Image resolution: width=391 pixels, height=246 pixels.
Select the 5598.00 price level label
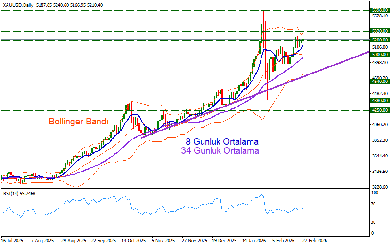[x=379, y=10]
